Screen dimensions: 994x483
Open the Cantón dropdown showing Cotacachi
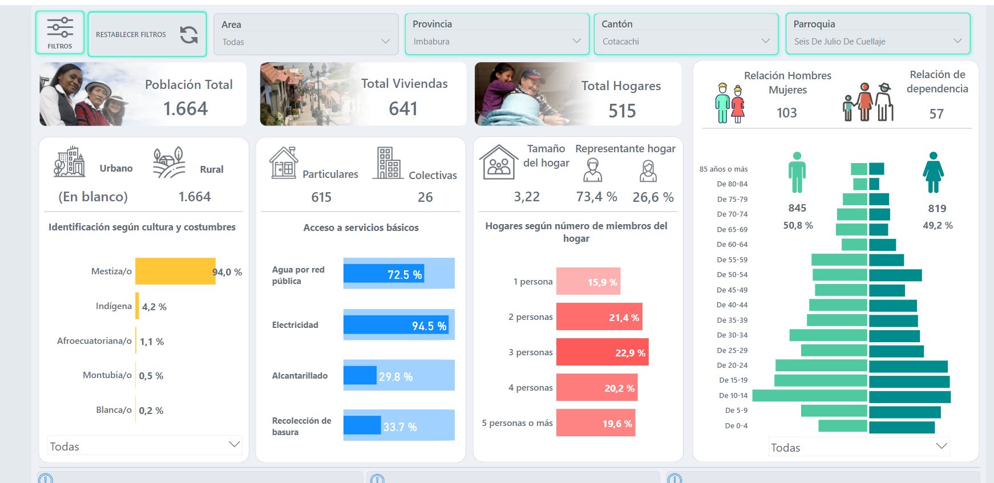(686, 41)
